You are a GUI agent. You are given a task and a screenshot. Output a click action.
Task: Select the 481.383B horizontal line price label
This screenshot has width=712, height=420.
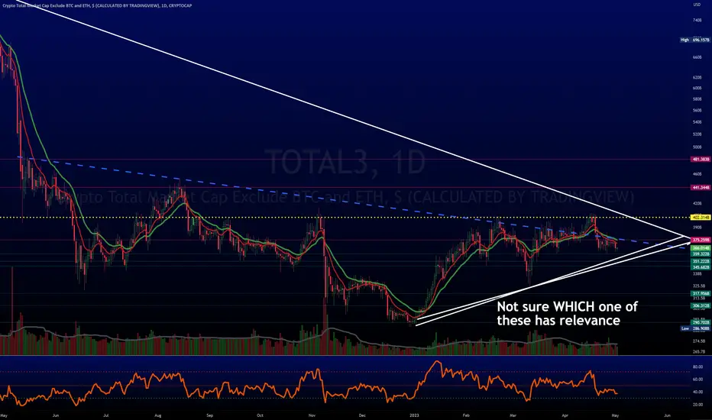click(x=701, y=160)
